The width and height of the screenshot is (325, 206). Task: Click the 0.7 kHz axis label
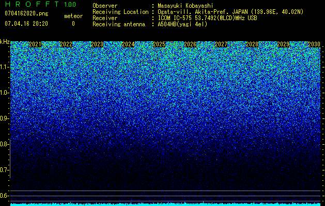coord(4,170)
